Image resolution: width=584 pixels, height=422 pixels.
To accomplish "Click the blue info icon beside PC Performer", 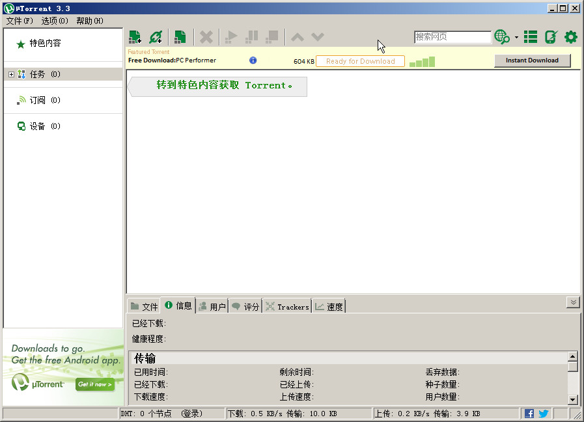I will [x=253, y=60].
